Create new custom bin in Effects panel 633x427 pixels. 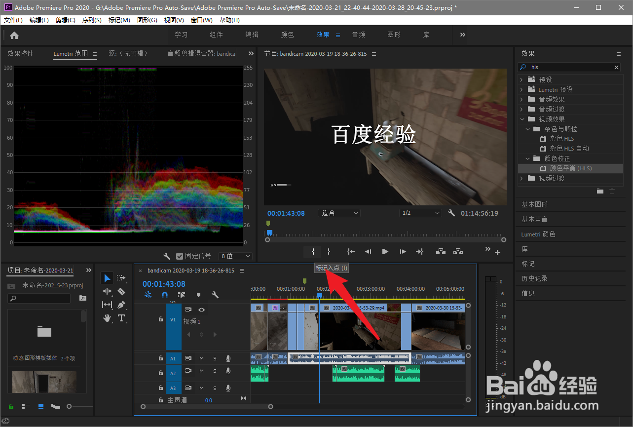(600, 191)
